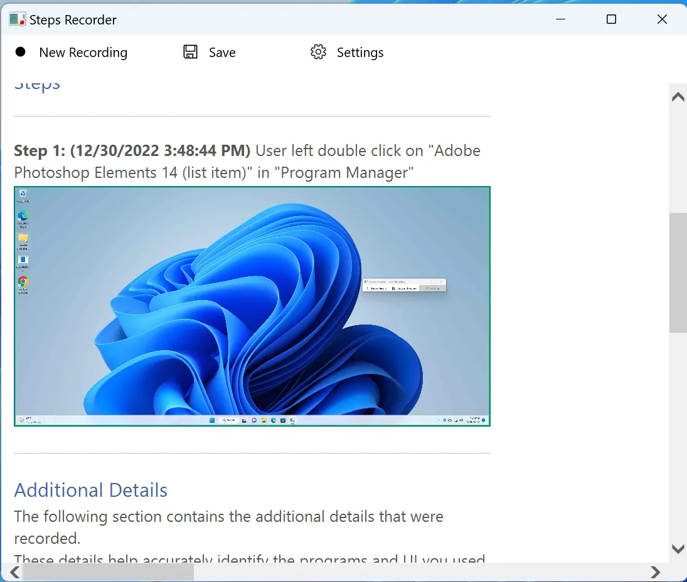Click the Settings gear icon

tap(318, 52)
